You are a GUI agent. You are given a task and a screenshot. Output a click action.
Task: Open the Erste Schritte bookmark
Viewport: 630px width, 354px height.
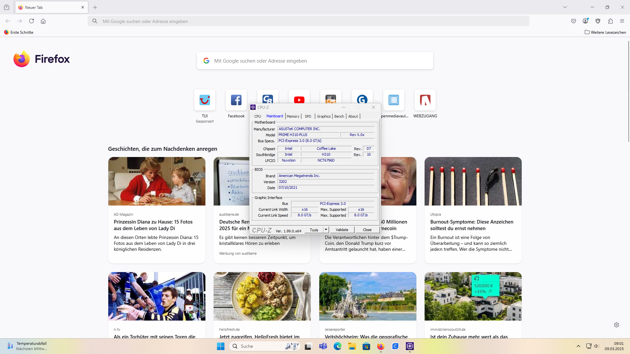coord(19,32)
